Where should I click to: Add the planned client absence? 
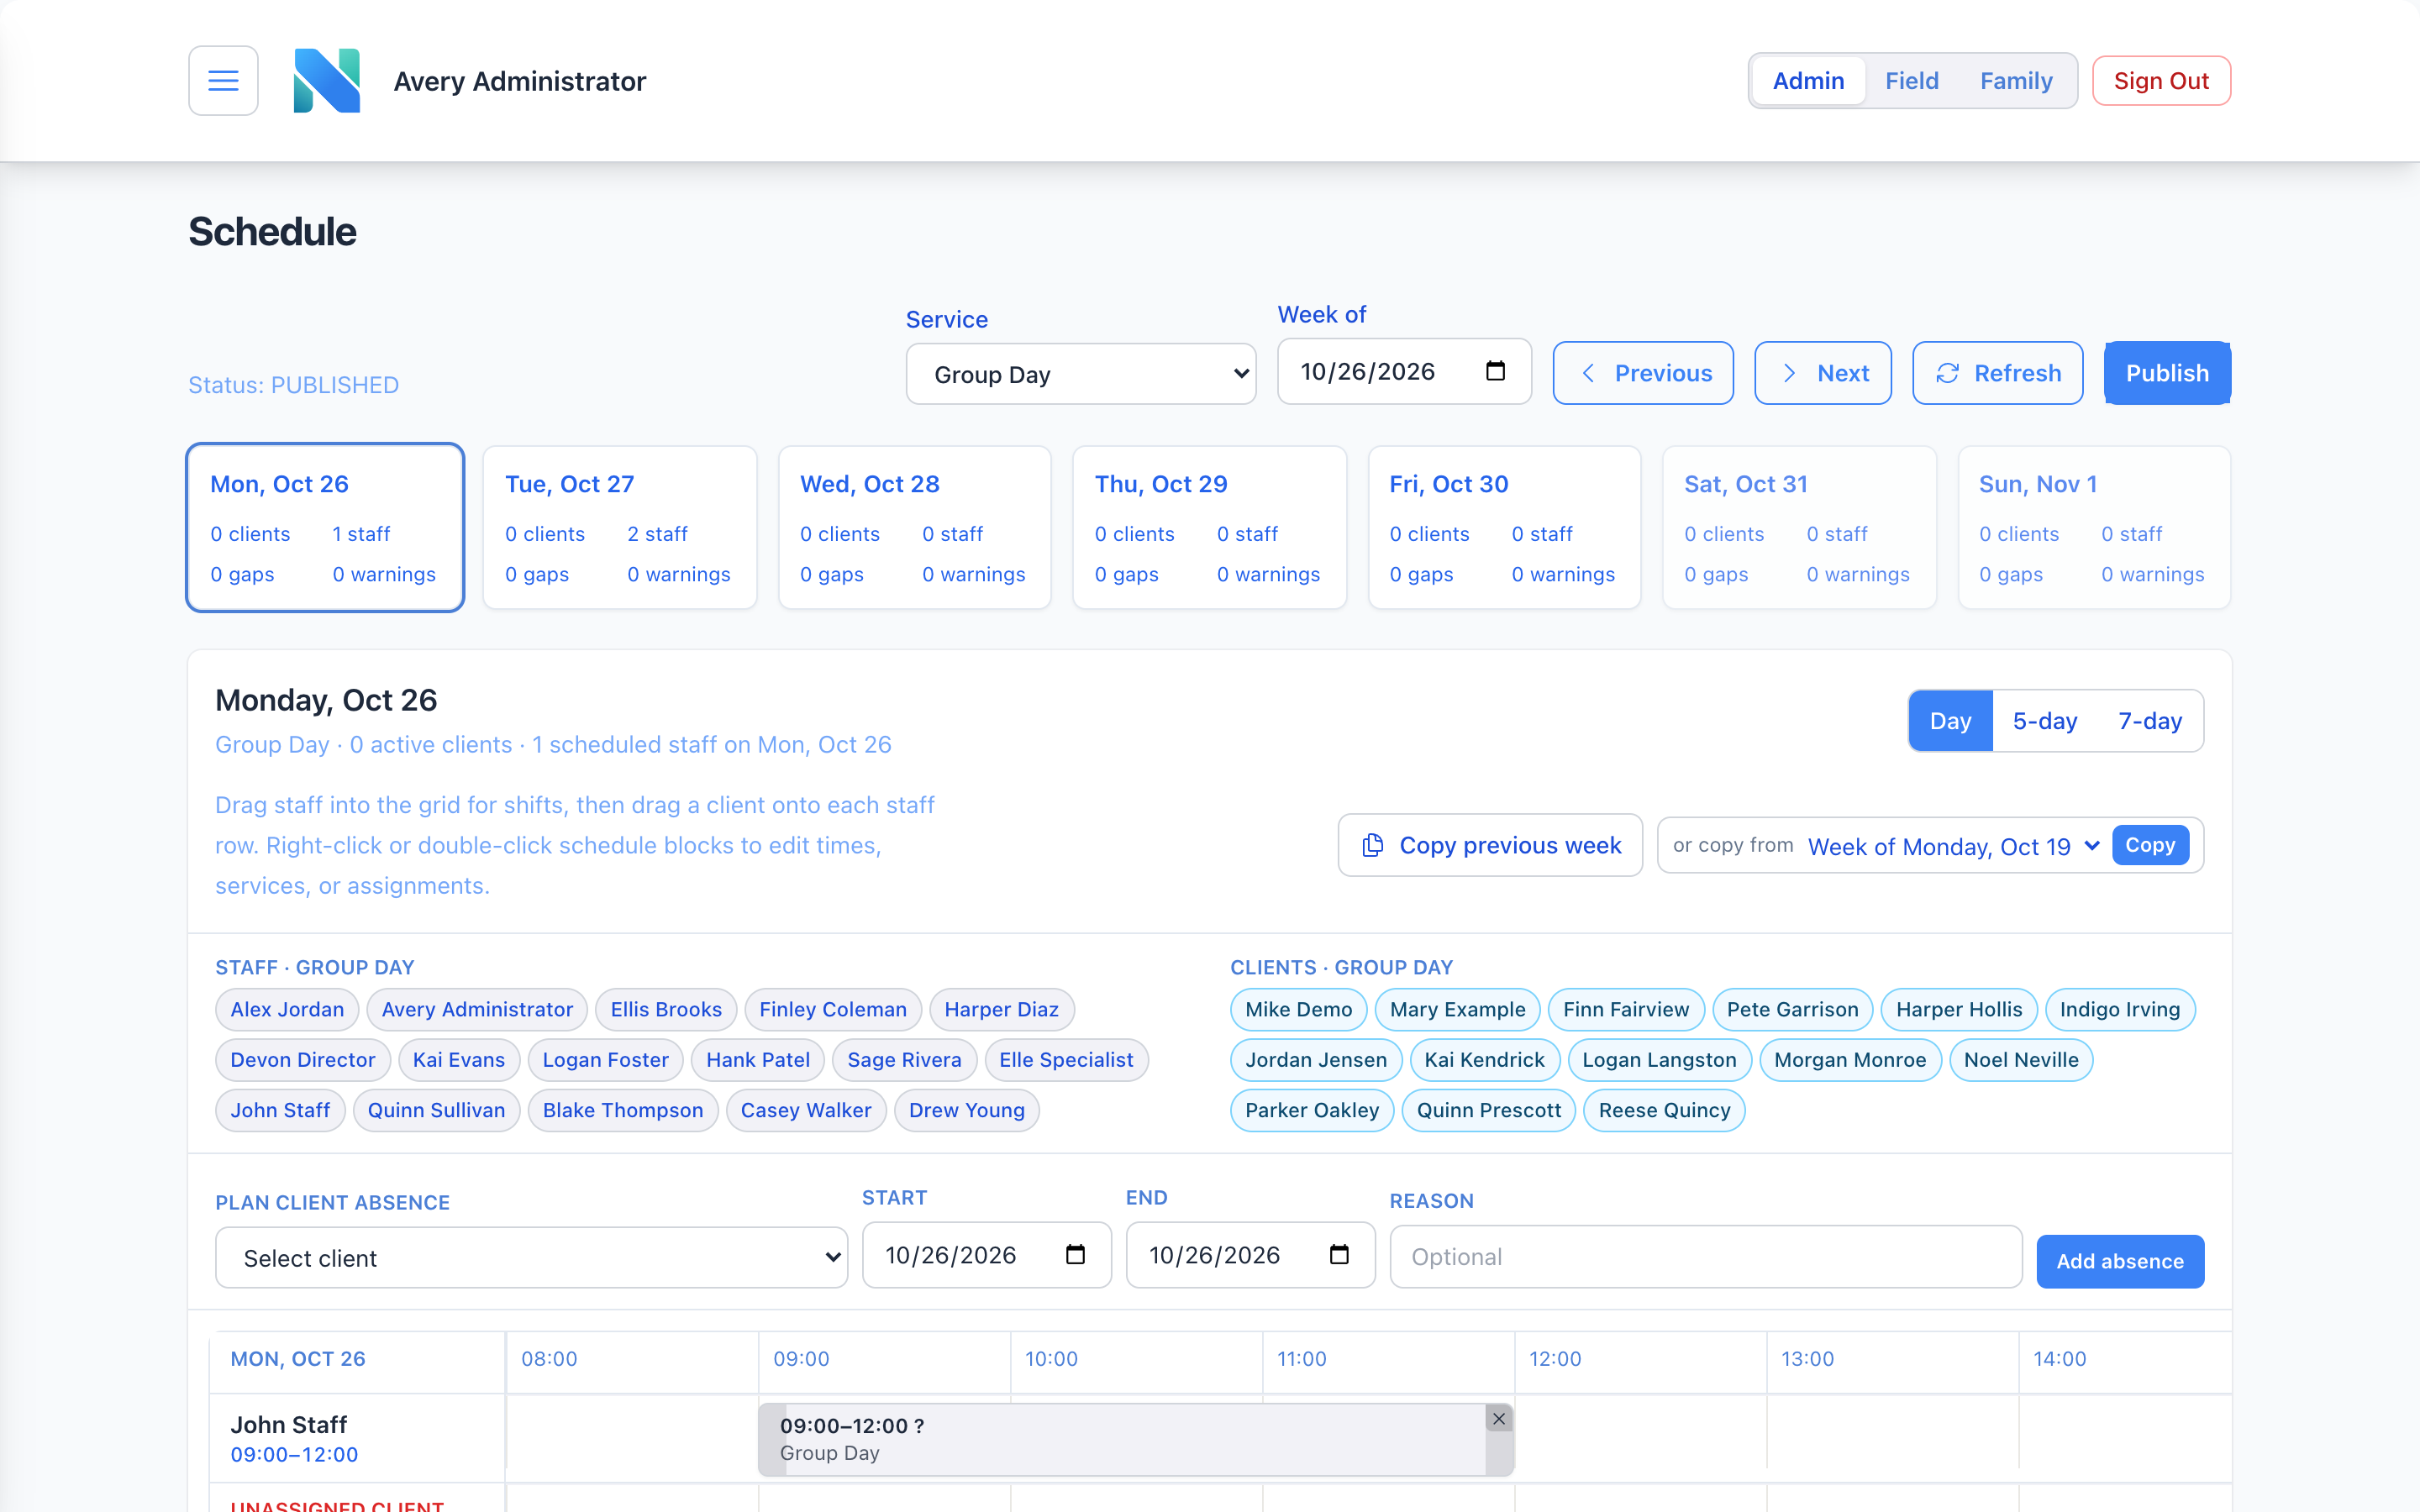2120,1261
